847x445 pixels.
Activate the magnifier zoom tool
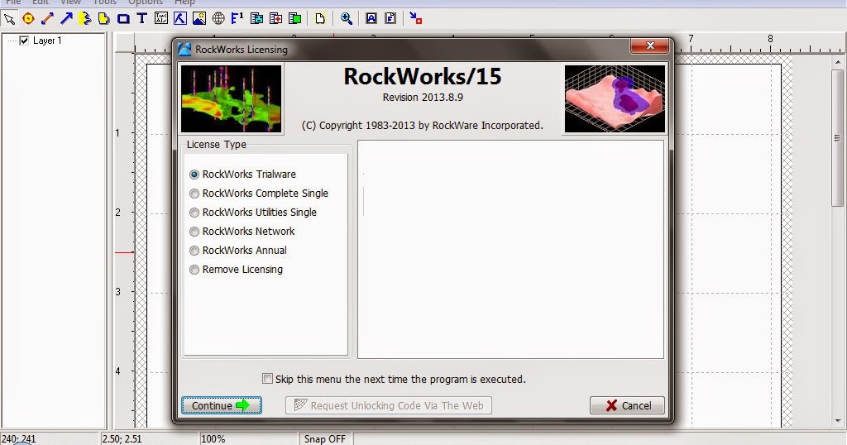click(347, 19)
